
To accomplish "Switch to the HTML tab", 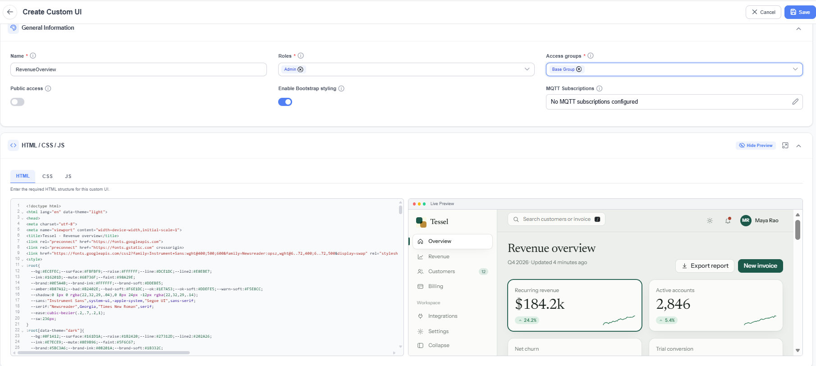I will click(23, 176).
